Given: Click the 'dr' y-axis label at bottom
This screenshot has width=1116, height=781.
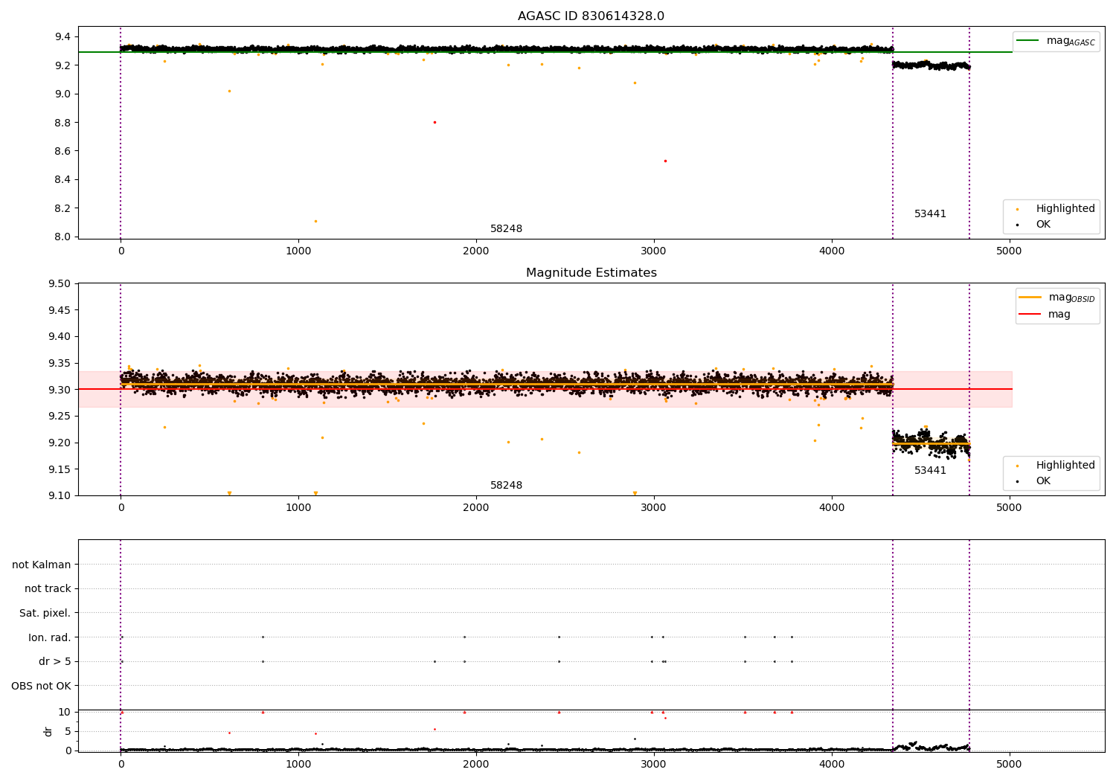Looking at the screenshot, I should [48, 731].
